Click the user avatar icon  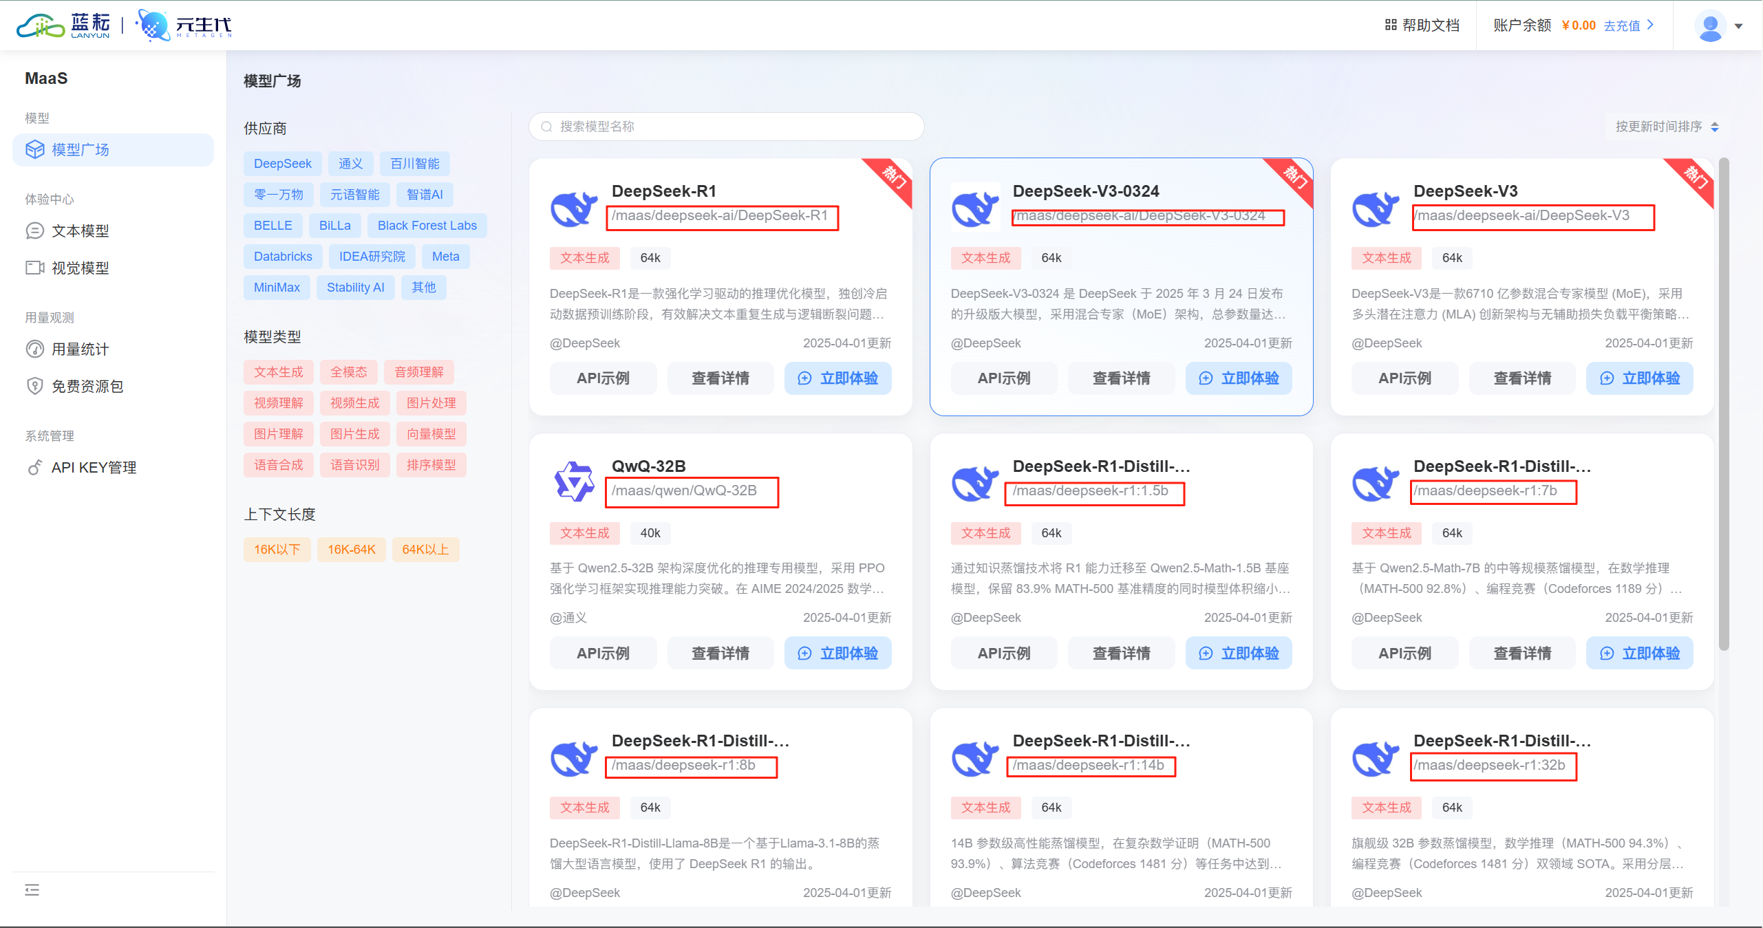1710,26
